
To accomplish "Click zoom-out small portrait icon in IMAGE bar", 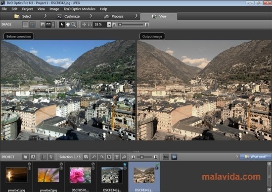I will pos(114,25).
